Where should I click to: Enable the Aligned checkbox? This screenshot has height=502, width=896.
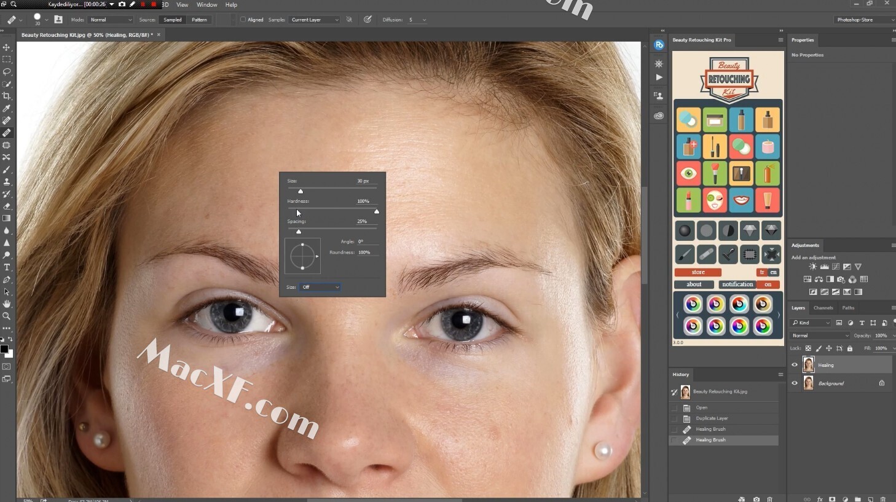pos(243,20)
